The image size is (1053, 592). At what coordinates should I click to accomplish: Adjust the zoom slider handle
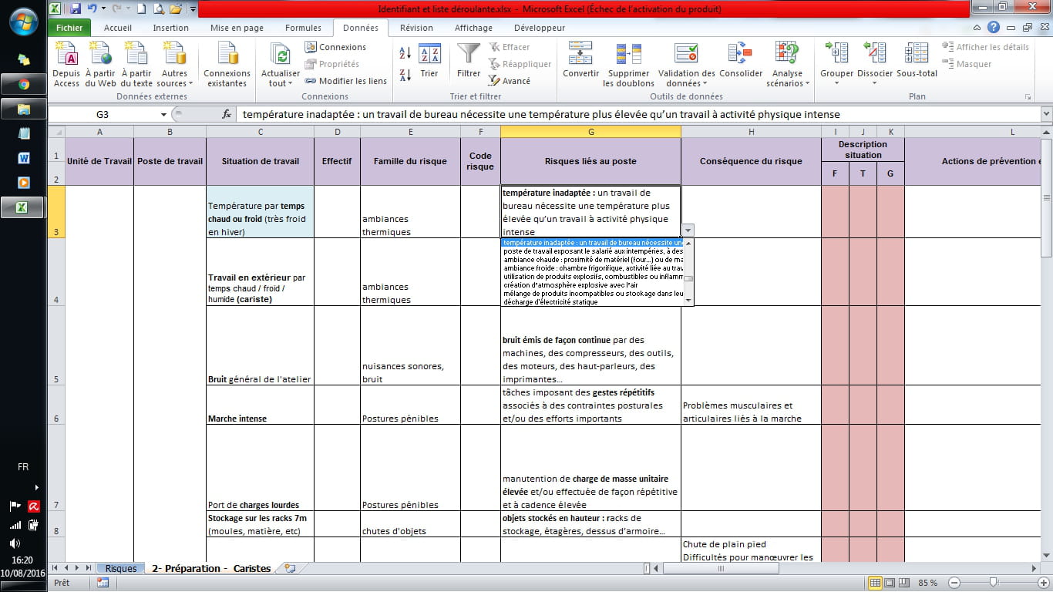click(x=994, y=583)
